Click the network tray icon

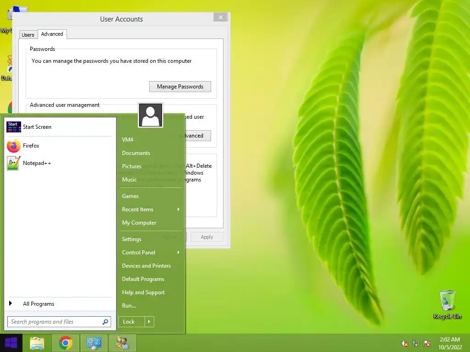coord(416,343)
